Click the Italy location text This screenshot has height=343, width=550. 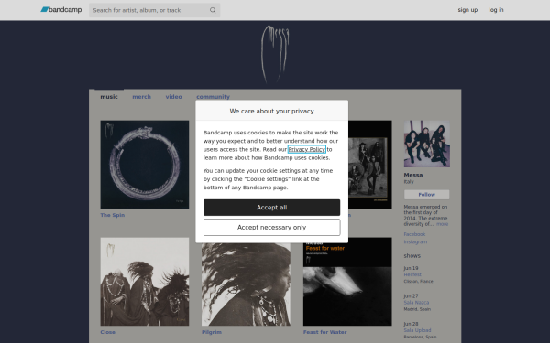coord(409,182)
